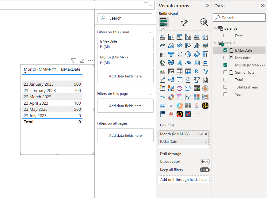267x198 pixels.
Task: Open Month (MMM-YY) column dropdown
Action: 201,134
